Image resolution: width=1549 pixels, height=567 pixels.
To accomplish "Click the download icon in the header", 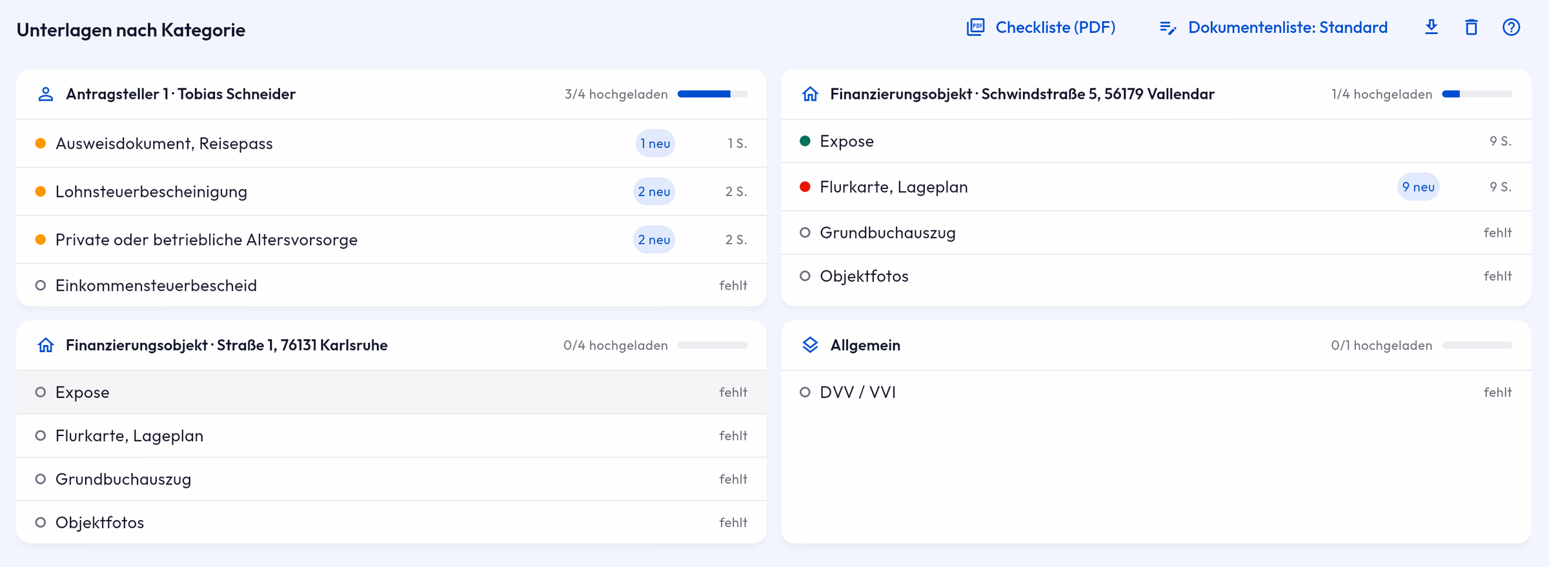I will point(1432,27).
